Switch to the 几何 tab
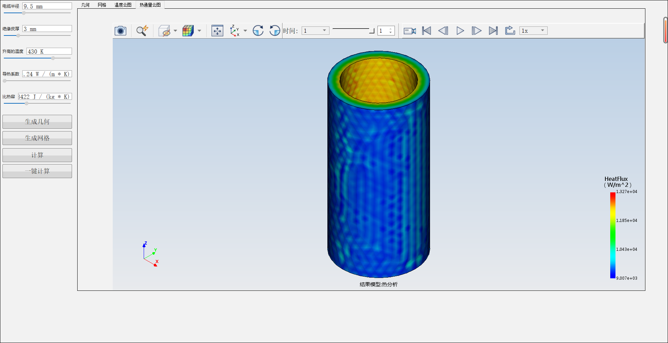The width and height of the screenshot is (668, 343). 85,5
